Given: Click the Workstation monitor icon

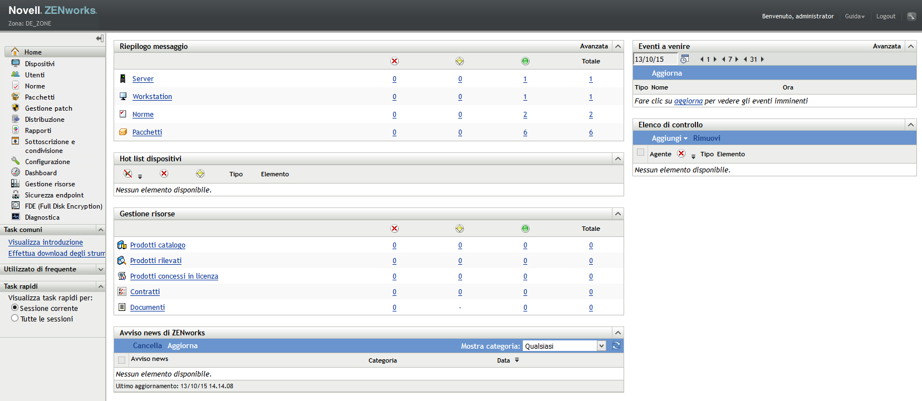Looking at the screenshot, I should coord(123,96).
